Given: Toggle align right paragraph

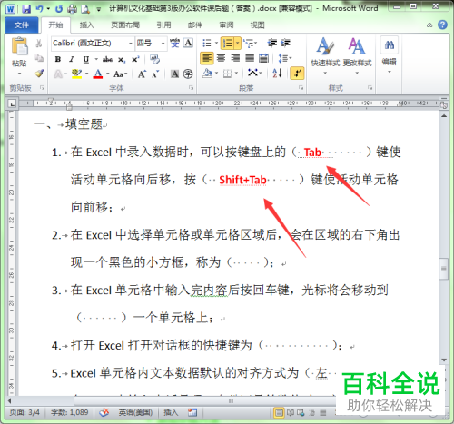Looking at the screenshot, I should (x=235, y=58).
